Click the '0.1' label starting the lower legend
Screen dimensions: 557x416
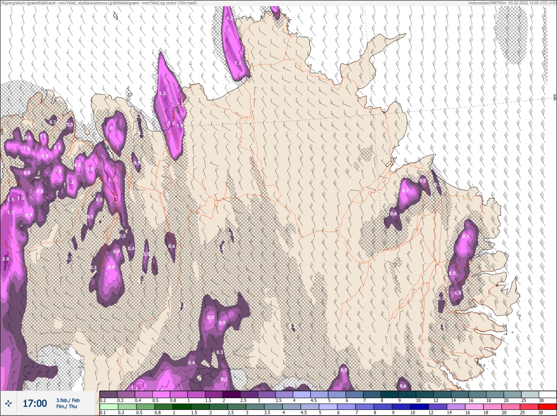[x=103, y=413]
